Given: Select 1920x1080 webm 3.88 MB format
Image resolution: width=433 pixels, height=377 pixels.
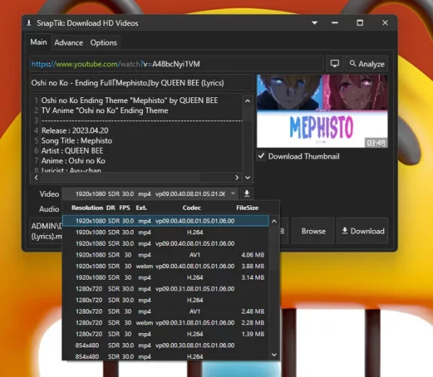Looking at the screenshot, I should coord(165,266).
